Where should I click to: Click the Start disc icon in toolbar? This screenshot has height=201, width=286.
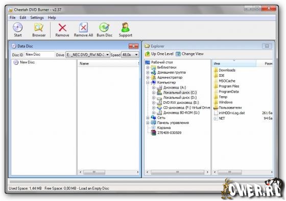(x=18, y=27)
